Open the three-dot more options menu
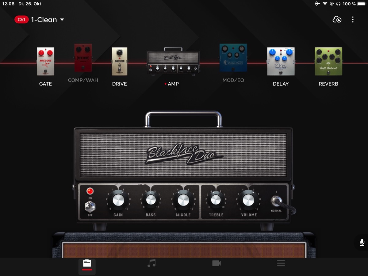Image resolution: width=368 pixels, height=276 pixels. pyautogui.click(x=353, y=20)
